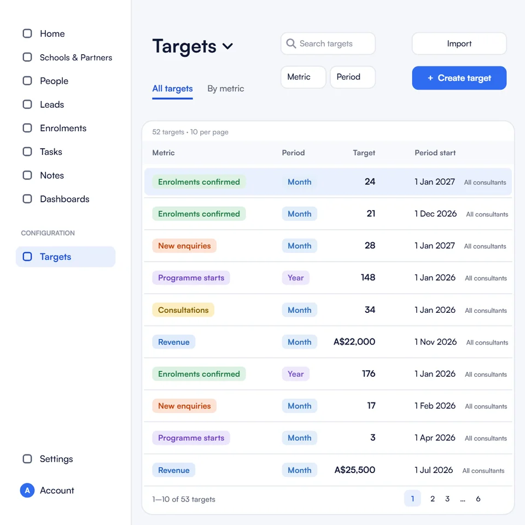Viewport: 525px width, 525px height.
Task: Go to pagination page 2
Action: click(x=432, y=499)
